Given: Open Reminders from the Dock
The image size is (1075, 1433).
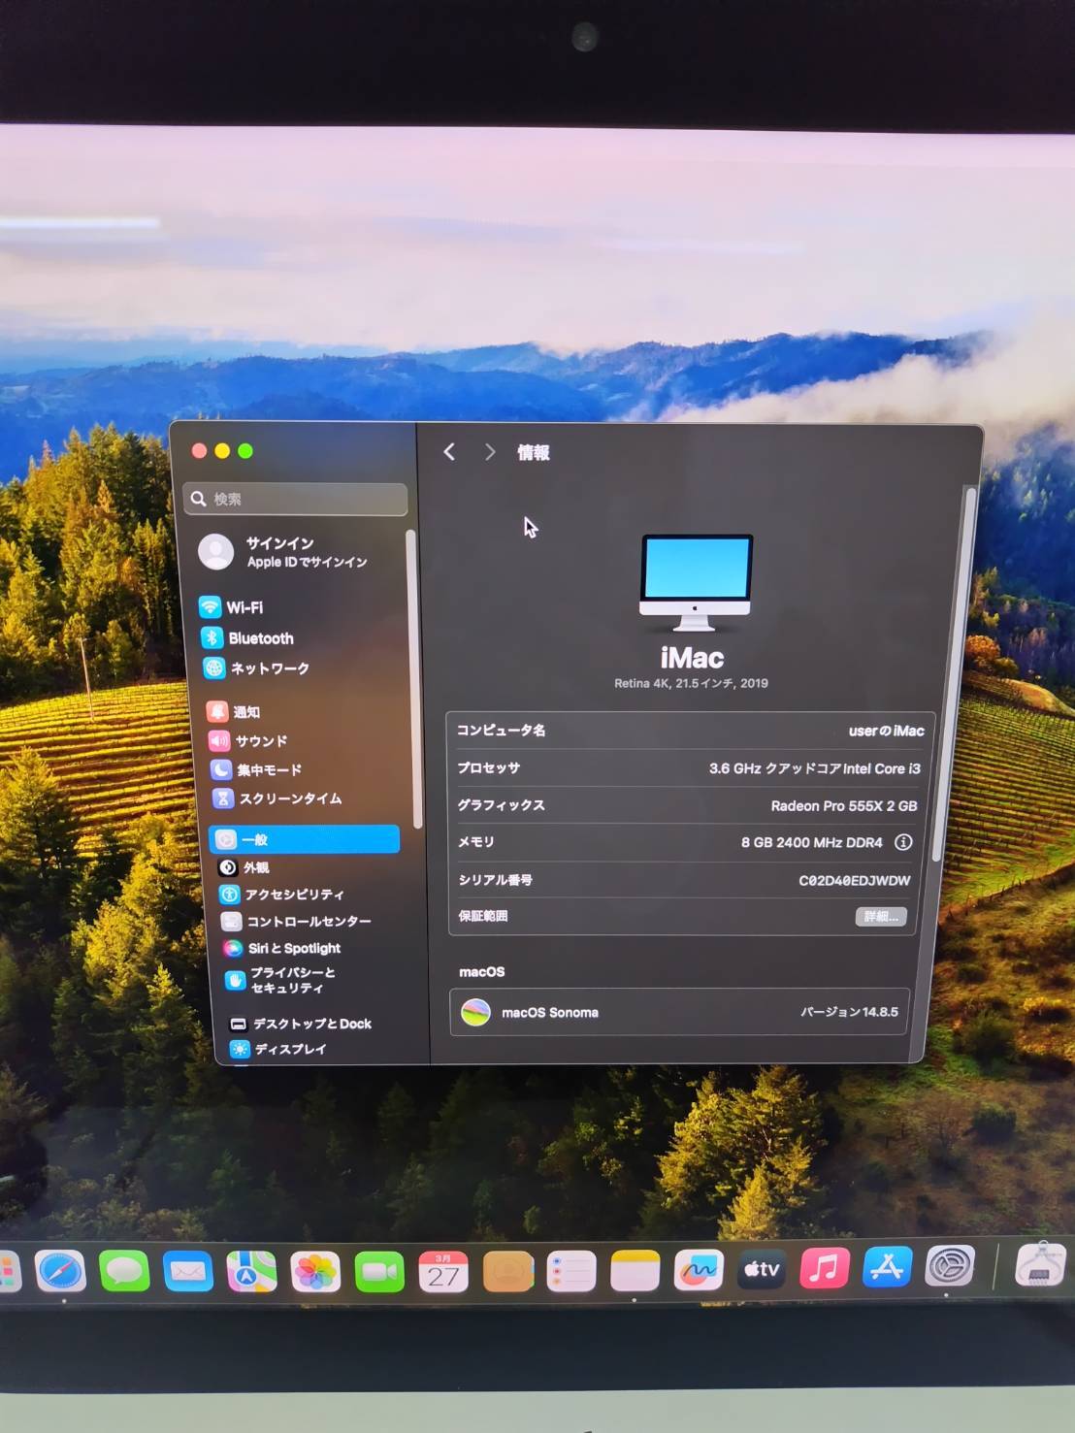Looking at the screenshot, I should tap(571, 1271).
